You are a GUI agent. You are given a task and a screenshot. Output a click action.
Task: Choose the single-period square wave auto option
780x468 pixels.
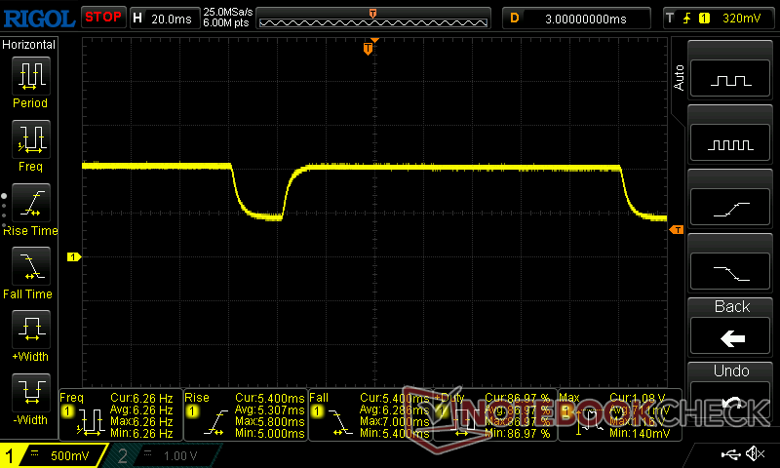731,81
